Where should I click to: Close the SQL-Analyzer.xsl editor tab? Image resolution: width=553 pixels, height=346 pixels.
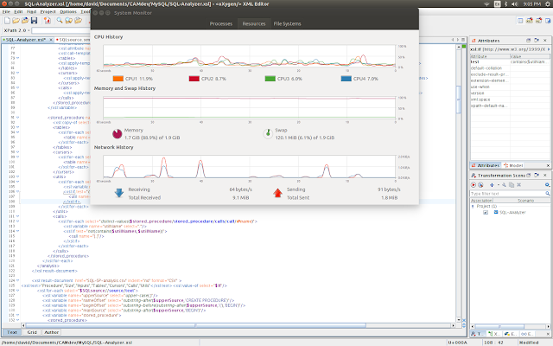(51, 40)
